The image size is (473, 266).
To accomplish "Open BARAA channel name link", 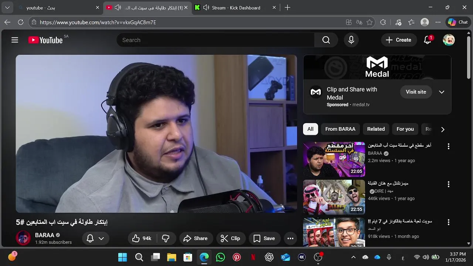I will click(x=45, y=235).
